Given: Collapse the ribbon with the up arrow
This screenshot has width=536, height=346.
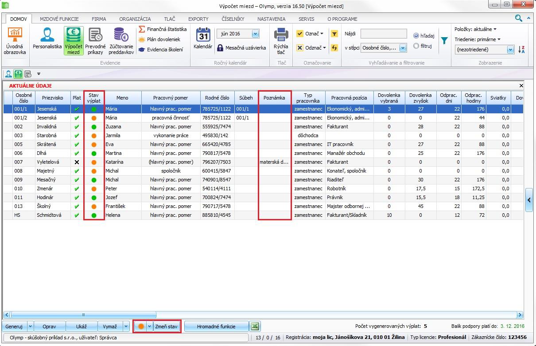Looking at the screenshot, I should click(529, 19).
